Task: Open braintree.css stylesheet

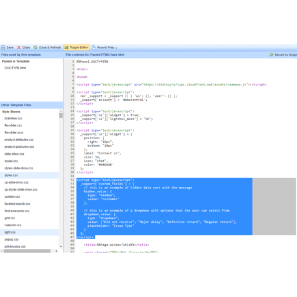Action: pyautogui.click(x=13, y=118)
